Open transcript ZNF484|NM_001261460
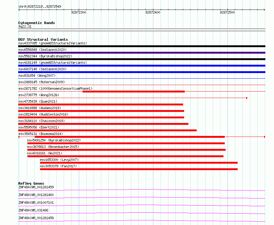Screen dimensions: 274x225 [36, 195]
